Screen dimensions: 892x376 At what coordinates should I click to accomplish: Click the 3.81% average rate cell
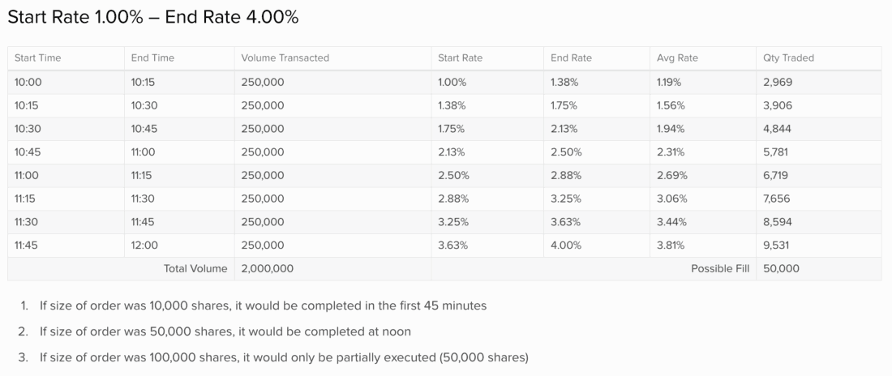669,246
